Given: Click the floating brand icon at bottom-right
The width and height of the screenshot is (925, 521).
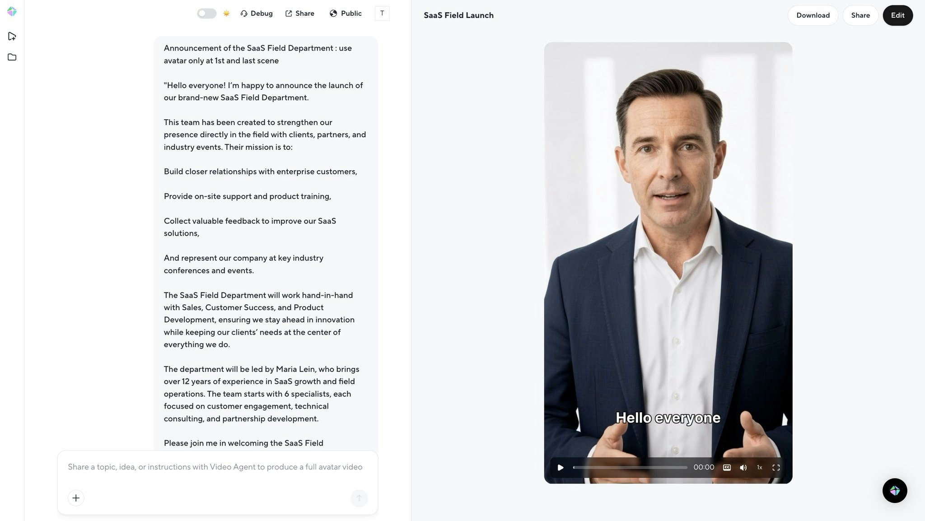Looking at the screenshot, I should (x=895, y=491).
